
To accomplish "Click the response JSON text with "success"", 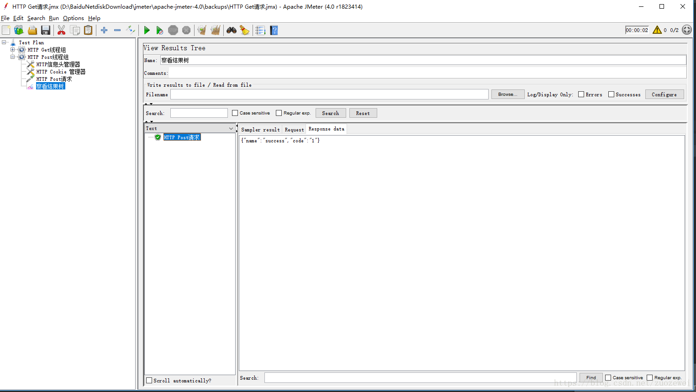I will [280, 141].
